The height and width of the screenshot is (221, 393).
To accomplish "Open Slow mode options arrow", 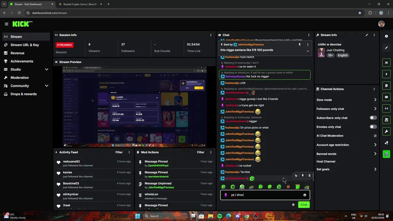I will tap(375, 100).
